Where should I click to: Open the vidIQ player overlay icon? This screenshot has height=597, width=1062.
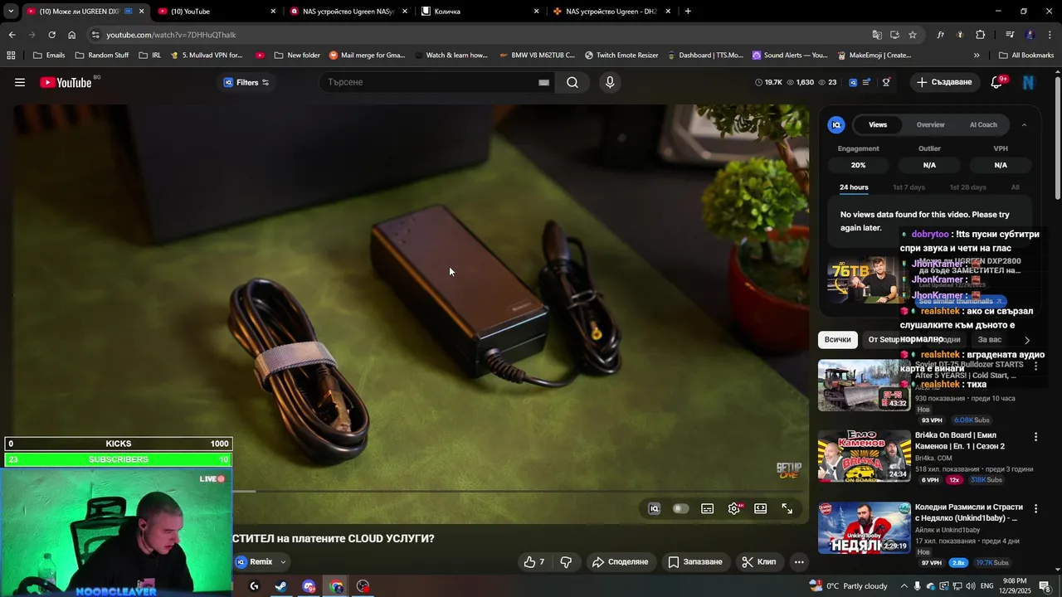coord(654,509)
